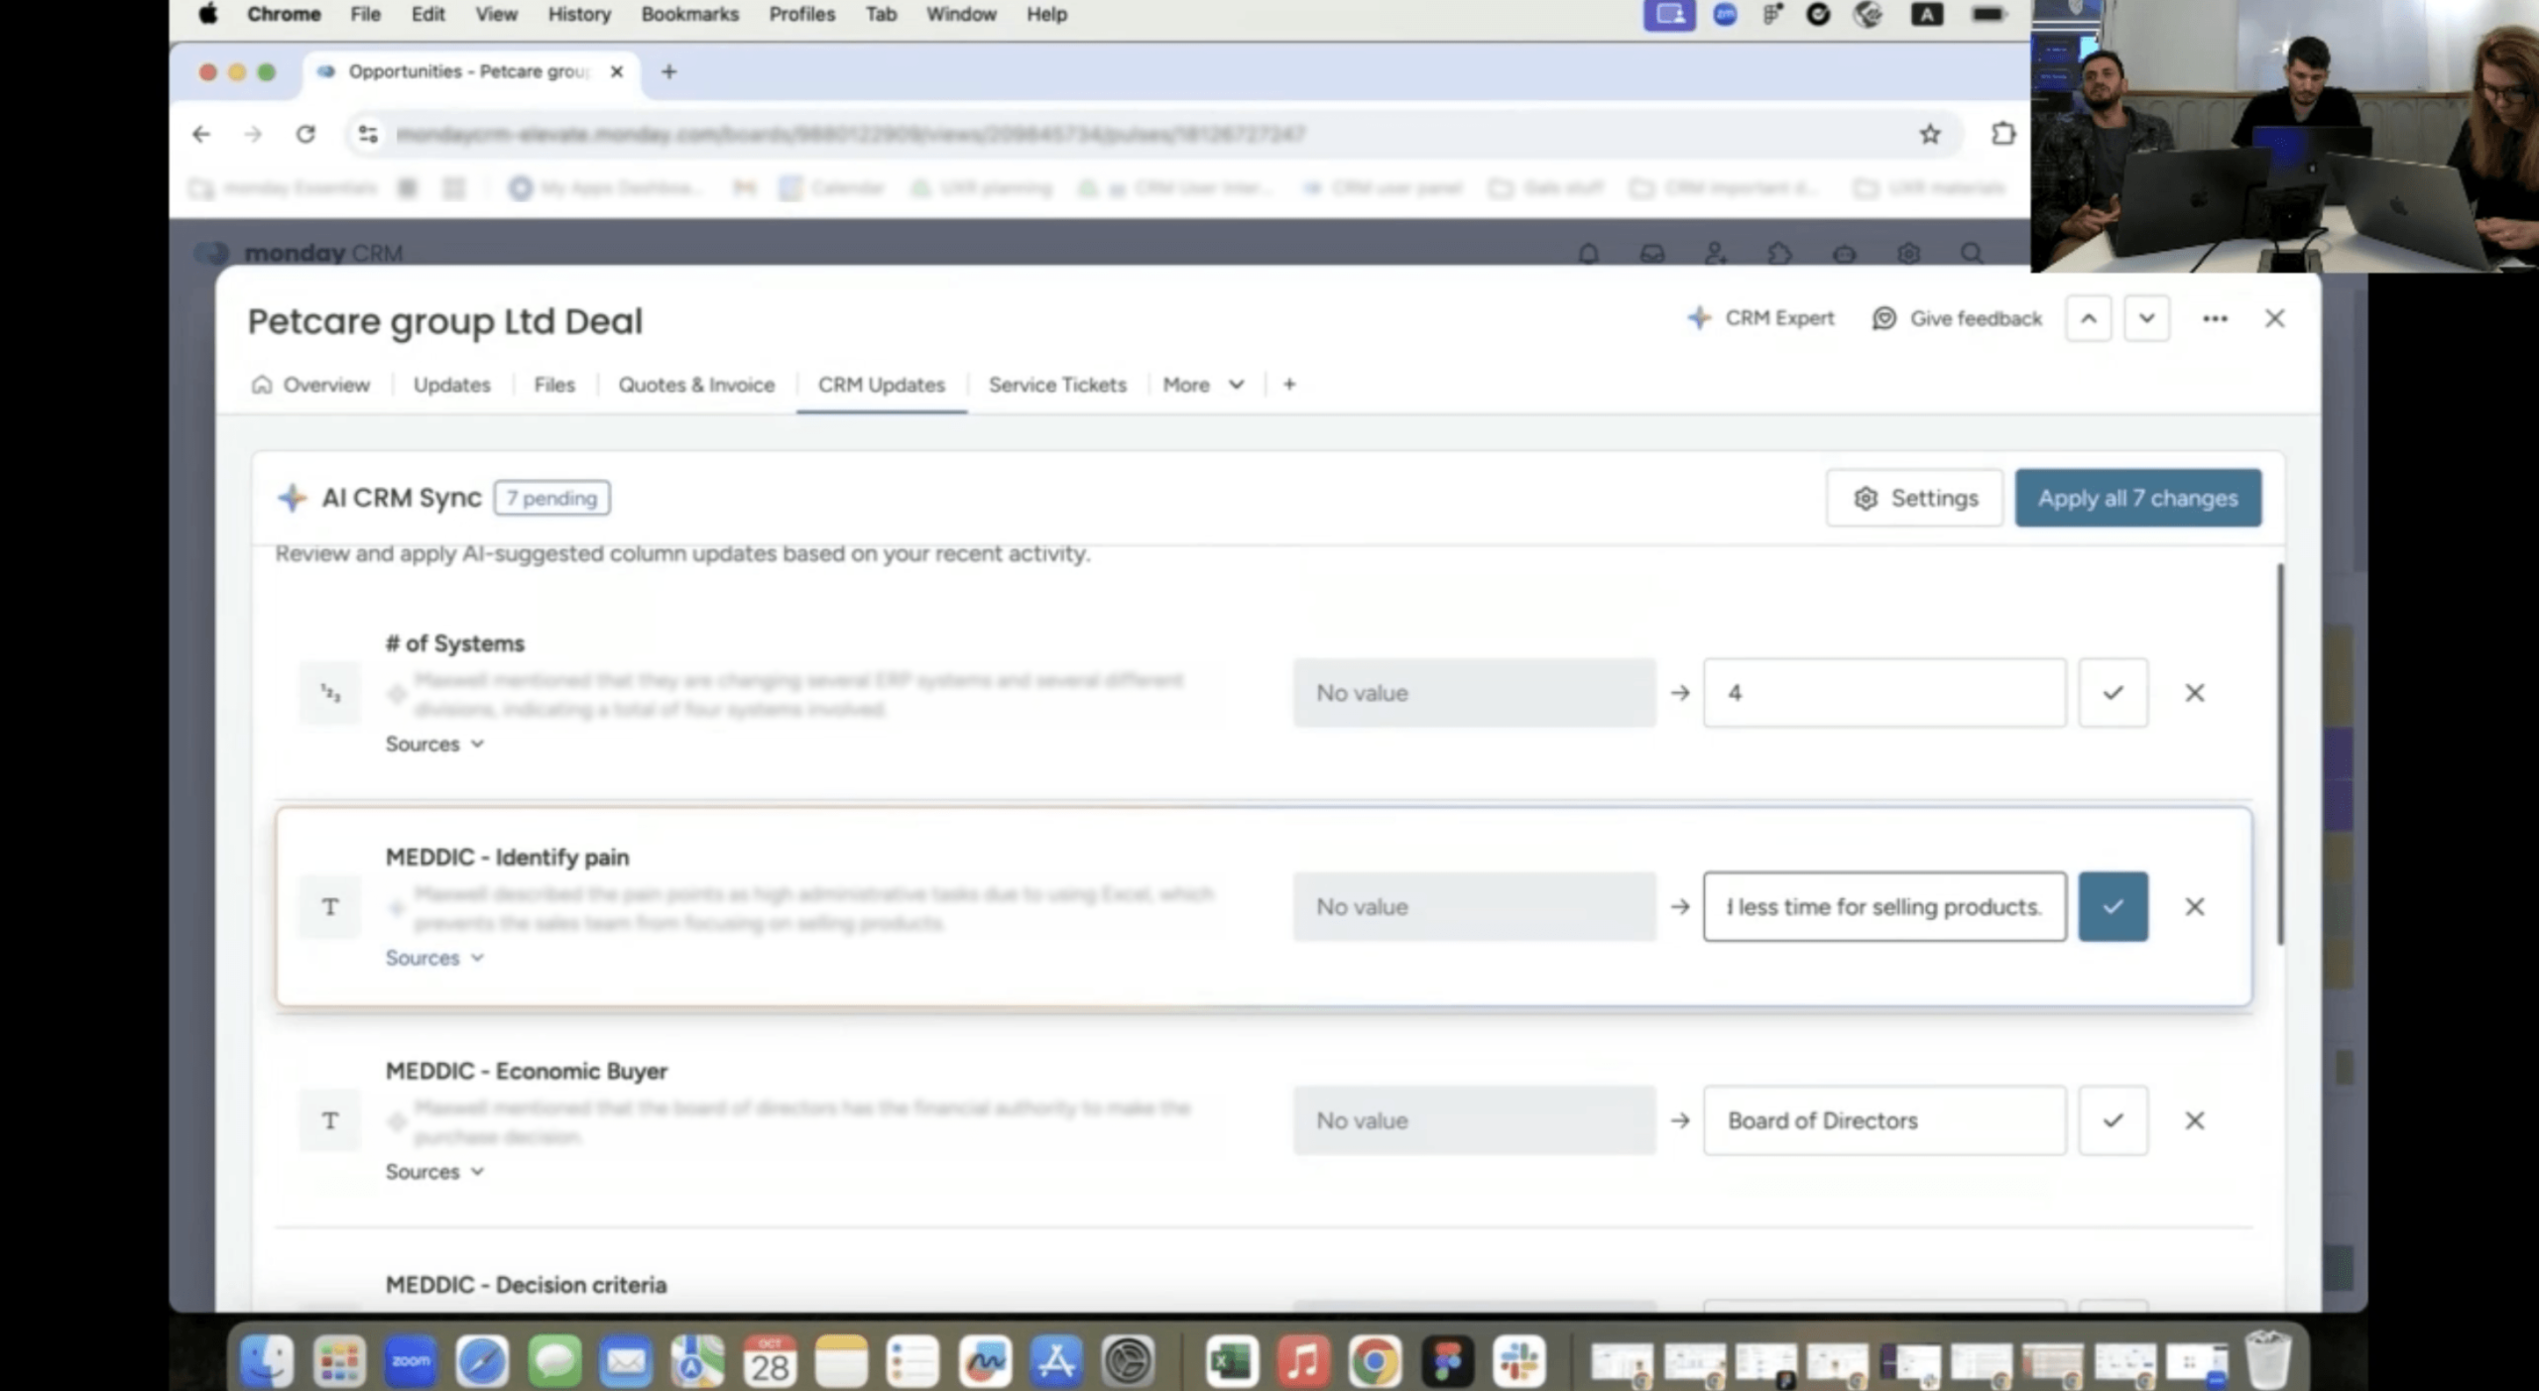The height and width of the screenshot is (1391, 2539).
Task: Switch to the Updates tab
Action: coord(451,385)
